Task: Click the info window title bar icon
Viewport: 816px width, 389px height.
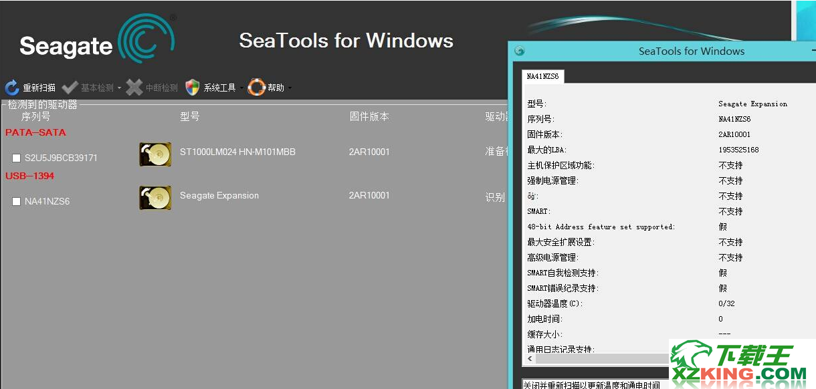Action: point(520,51)
